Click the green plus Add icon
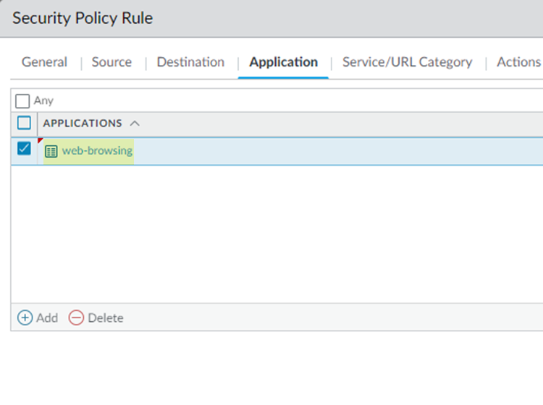 [x=25, y=317]
